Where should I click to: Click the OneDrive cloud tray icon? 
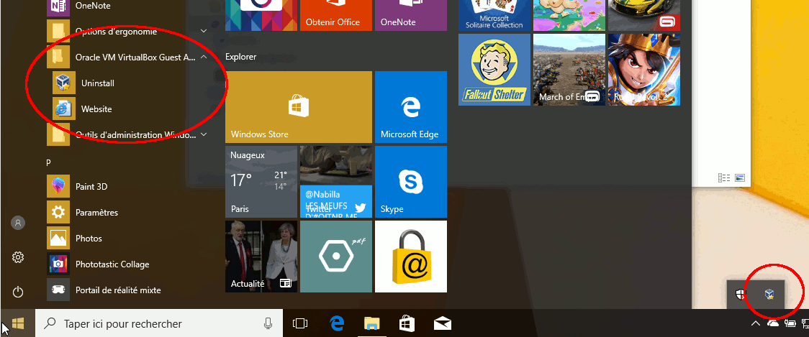coord(773,323)
